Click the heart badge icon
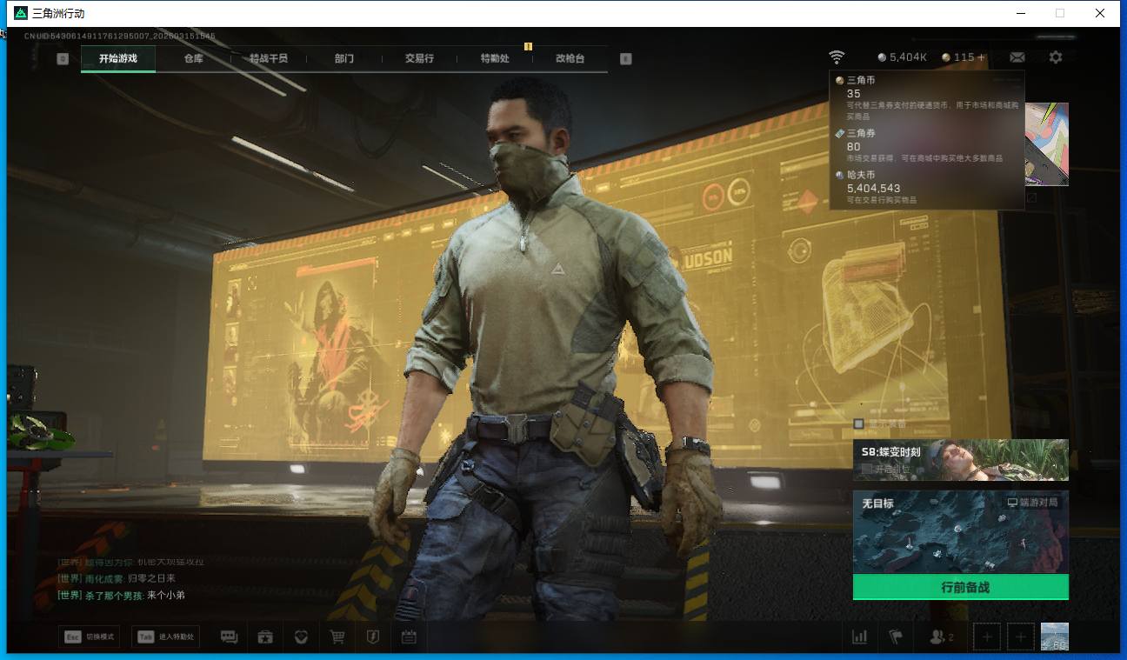 [x=301, y=637]
